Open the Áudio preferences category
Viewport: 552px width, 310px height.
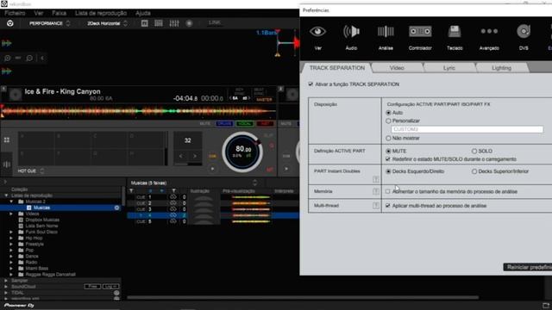[351, 32]
